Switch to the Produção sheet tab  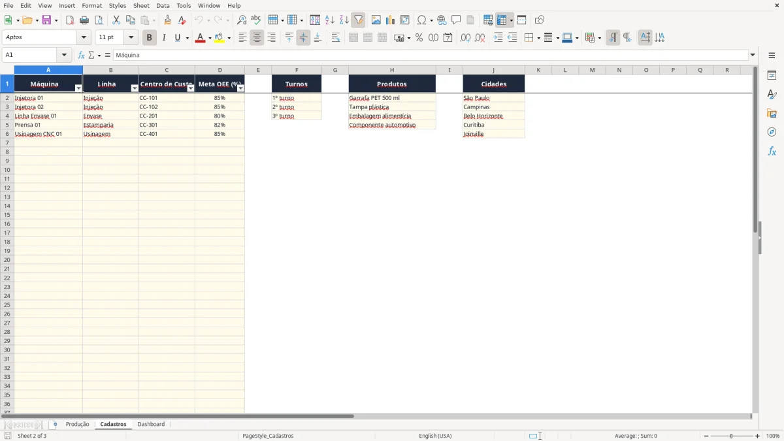(78, 424)
